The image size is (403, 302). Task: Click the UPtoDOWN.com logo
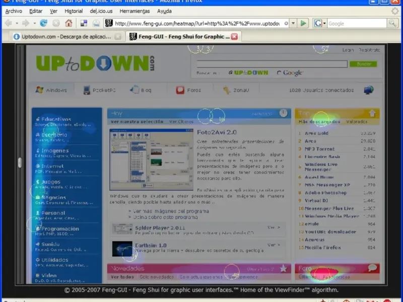[x=95, y=63]
